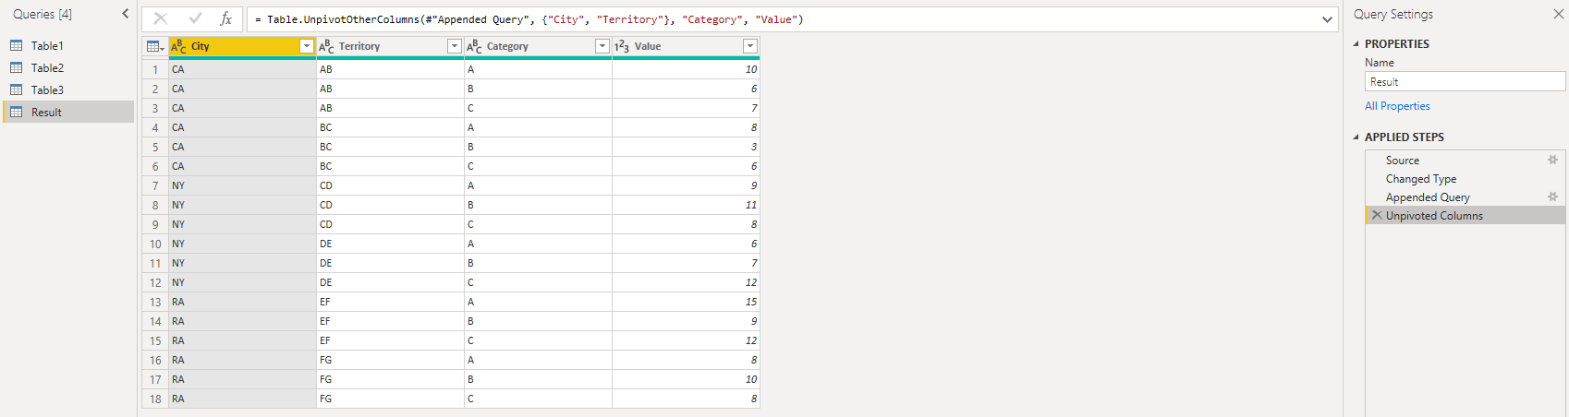
Task: Select the Unpivoted Columns applied step
Action: tap(1466, 215)
